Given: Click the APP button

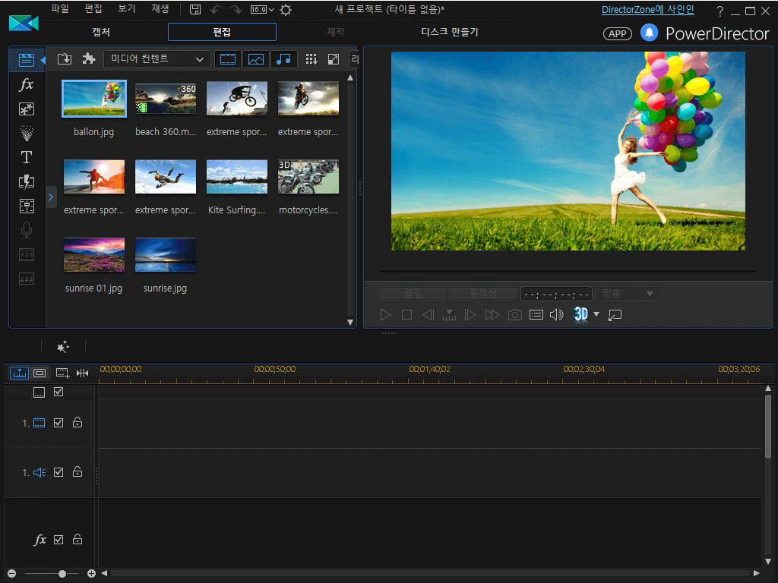Looking at the screenshot, I should pos(617,33).
